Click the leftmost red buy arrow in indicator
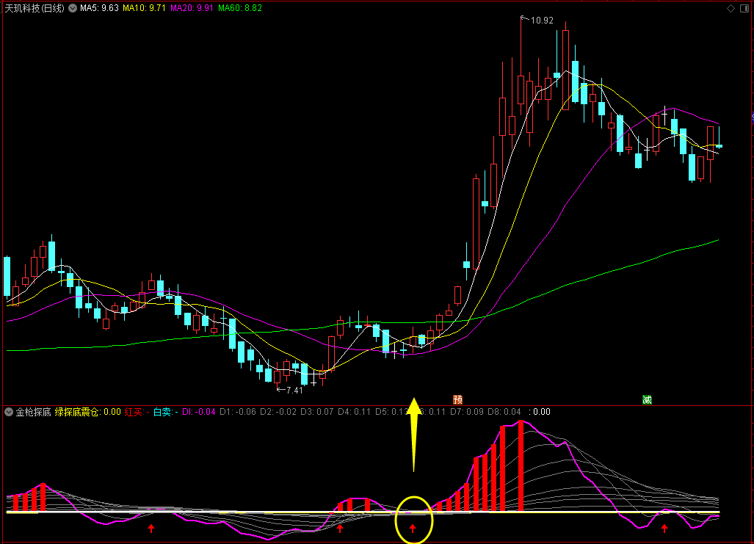Image resolution: width=754 pixels, height=544 pixels. pos(151,529)
